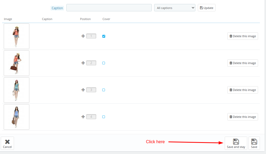Click the move handle for position 3
266x154 pixels.
coord(83,90)
